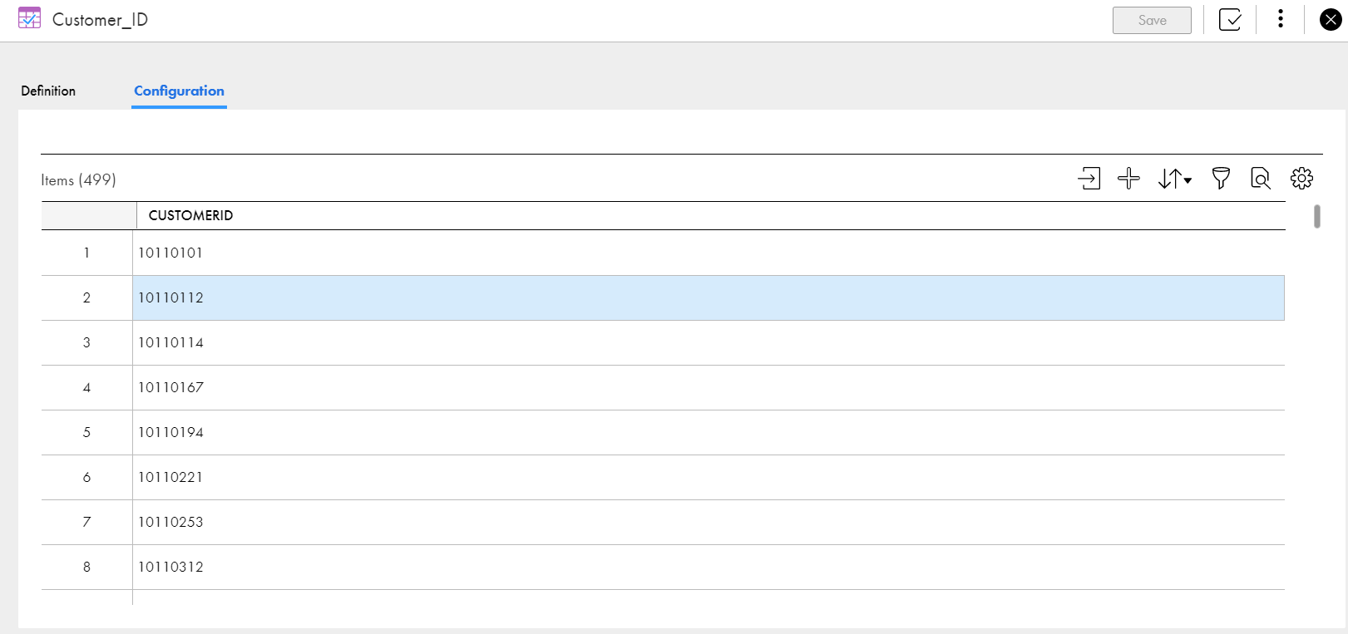Click the vertical scrollbar thumb
Image resolution: width=1348 pixels, height=634 pixels.
coord(1317,216)
